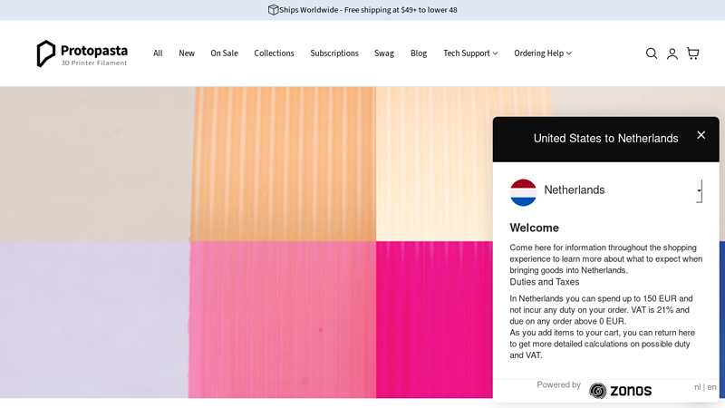The width and height of the screenshot is (725, 408).
Task: Navigate to Collections
Action: click(x=274, y=53)
